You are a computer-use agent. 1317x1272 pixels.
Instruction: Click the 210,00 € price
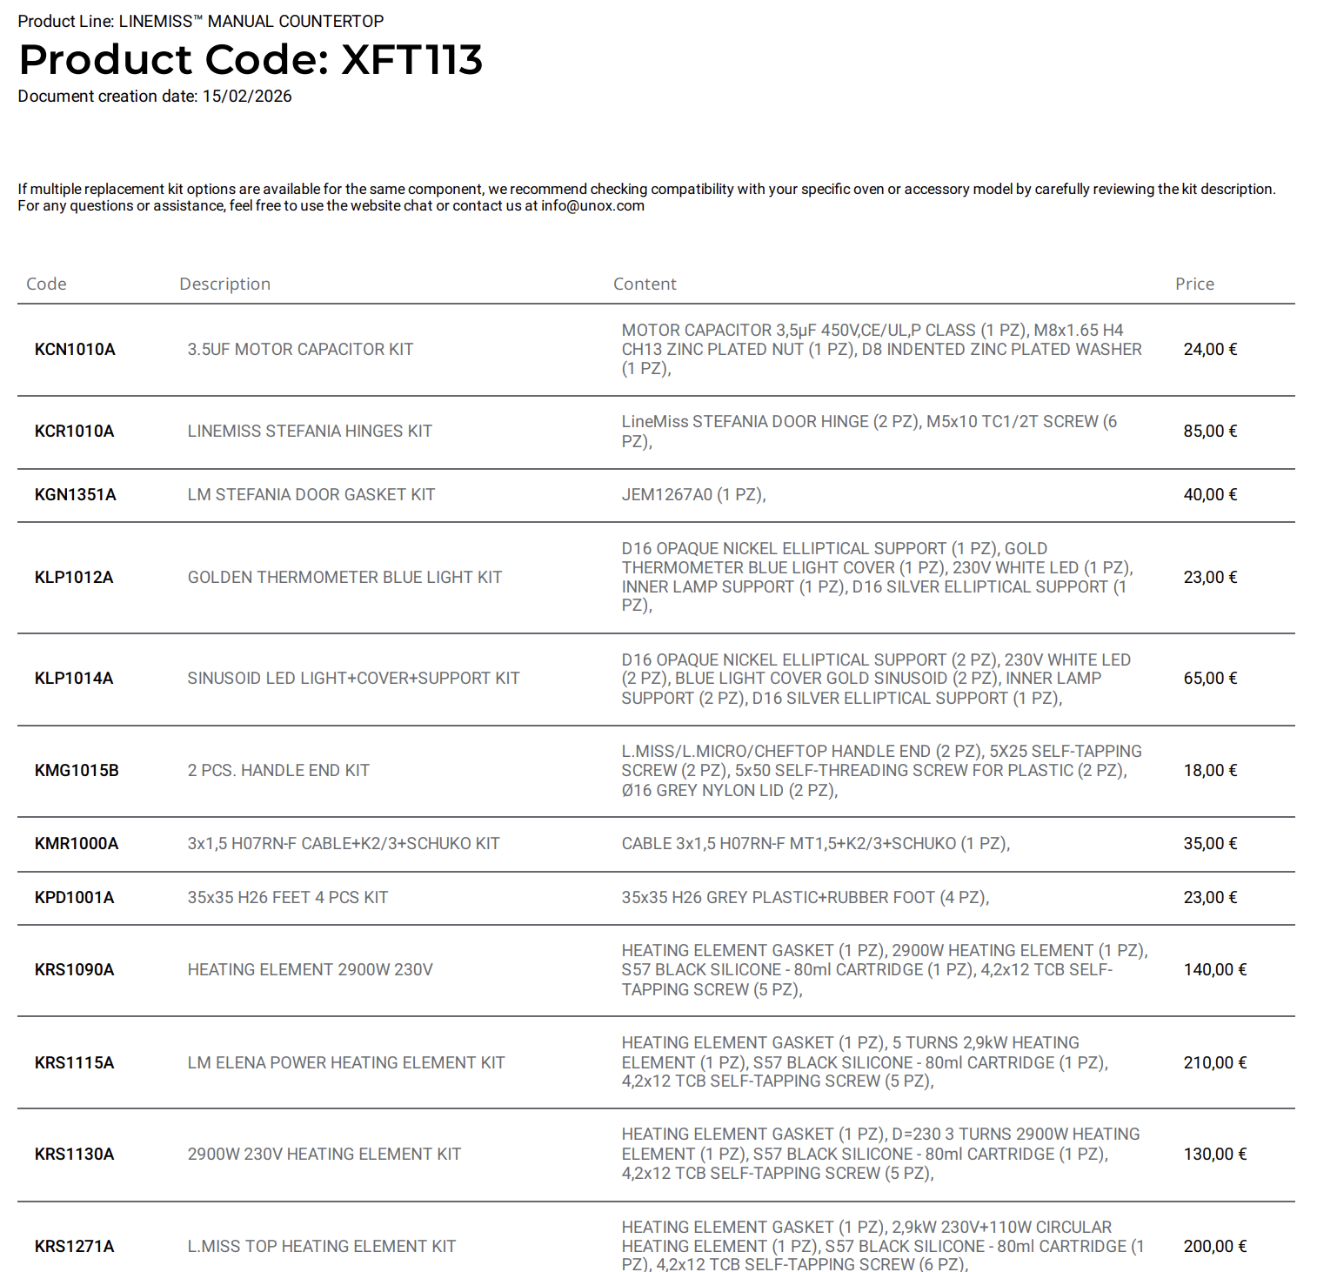[x=1214, y=1063]
